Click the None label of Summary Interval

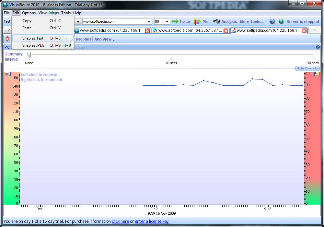(x=29, y=63)
